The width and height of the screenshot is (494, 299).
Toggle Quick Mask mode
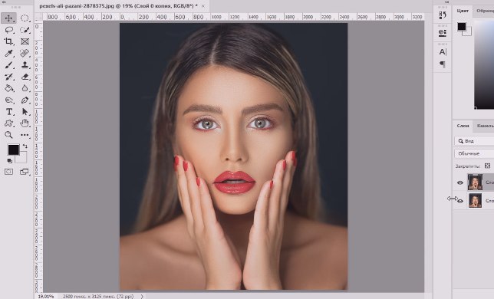click(8, 172)
